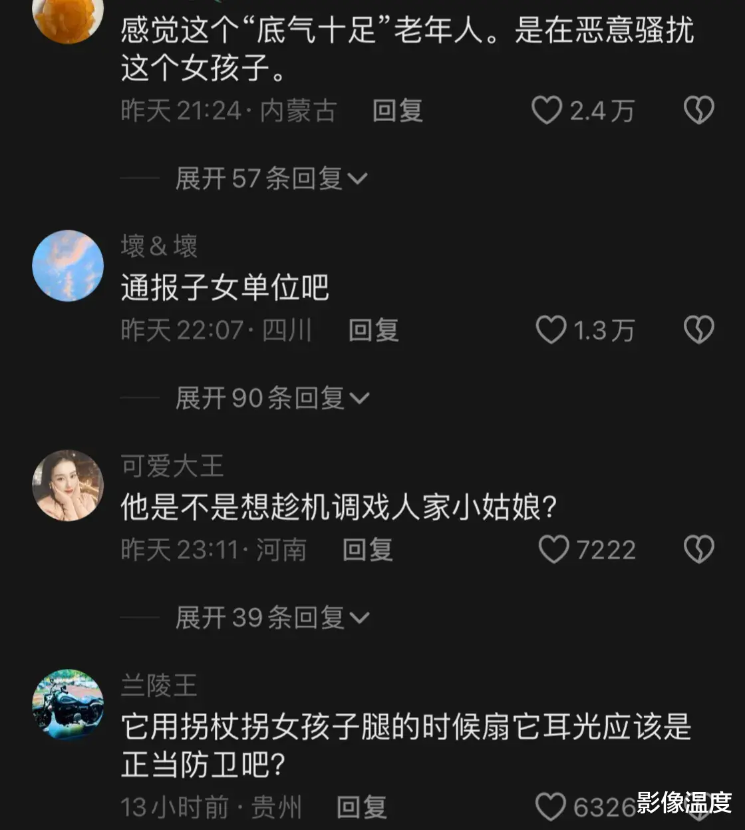745x830 pixels.
Task: Reply to 可爱大王's comment
Action: tap(367, 550)
